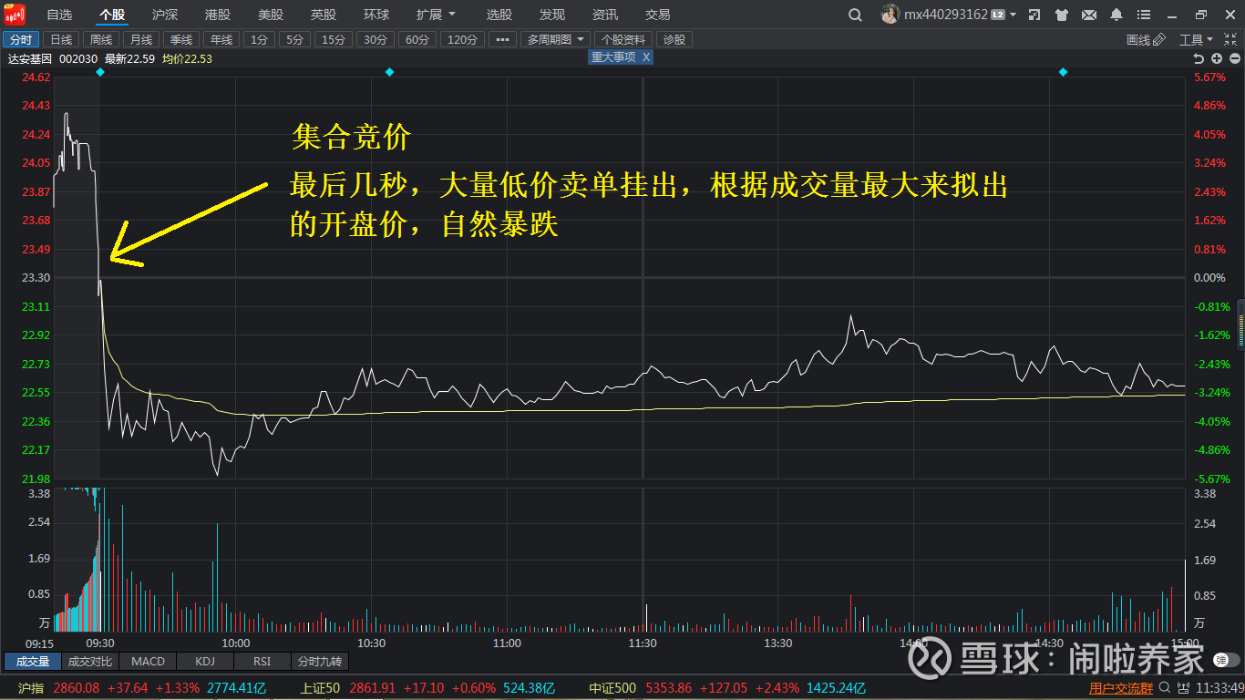Open the 交易 menu
The image size is (1245, 700).
(655, 15)
